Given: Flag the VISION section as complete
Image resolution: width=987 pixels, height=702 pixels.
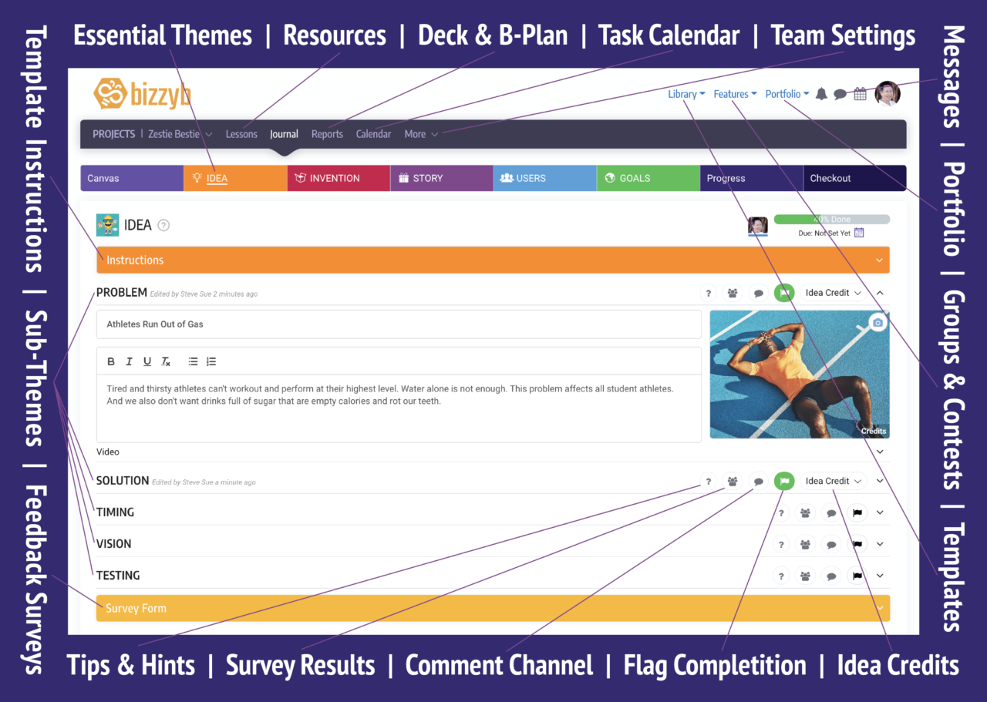Looking at the screenshot, I should click(857, 544).
